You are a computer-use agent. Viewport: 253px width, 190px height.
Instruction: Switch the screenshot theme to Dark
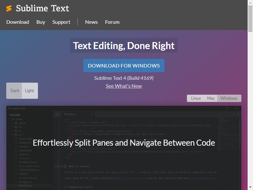14,91
